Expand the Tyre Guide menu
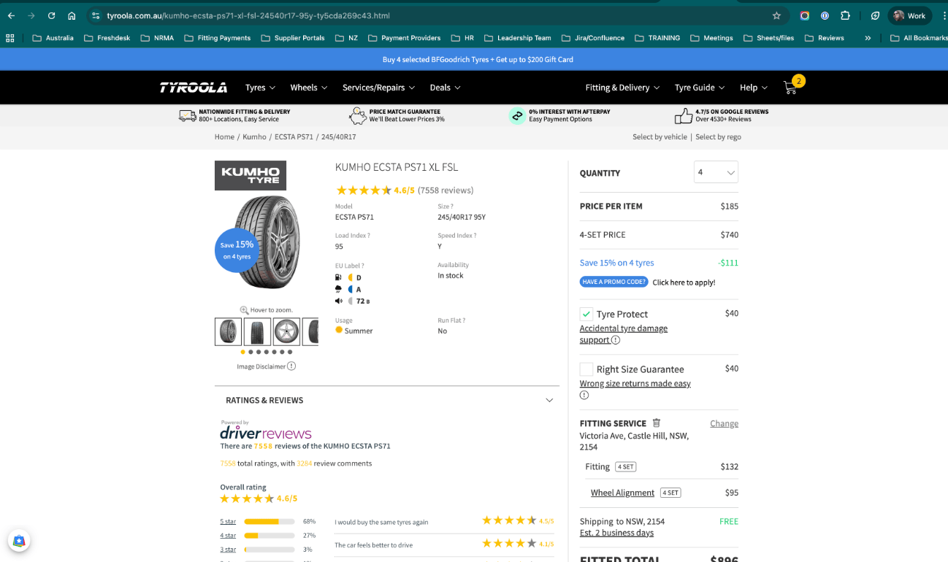Viewport: 948px width, 562px height. (700, 88)
